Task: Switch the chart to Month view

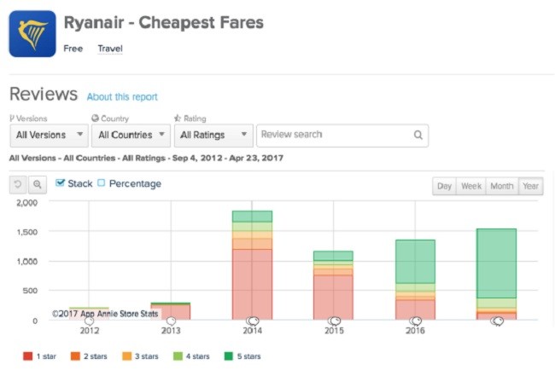Action: pos(502,186)
